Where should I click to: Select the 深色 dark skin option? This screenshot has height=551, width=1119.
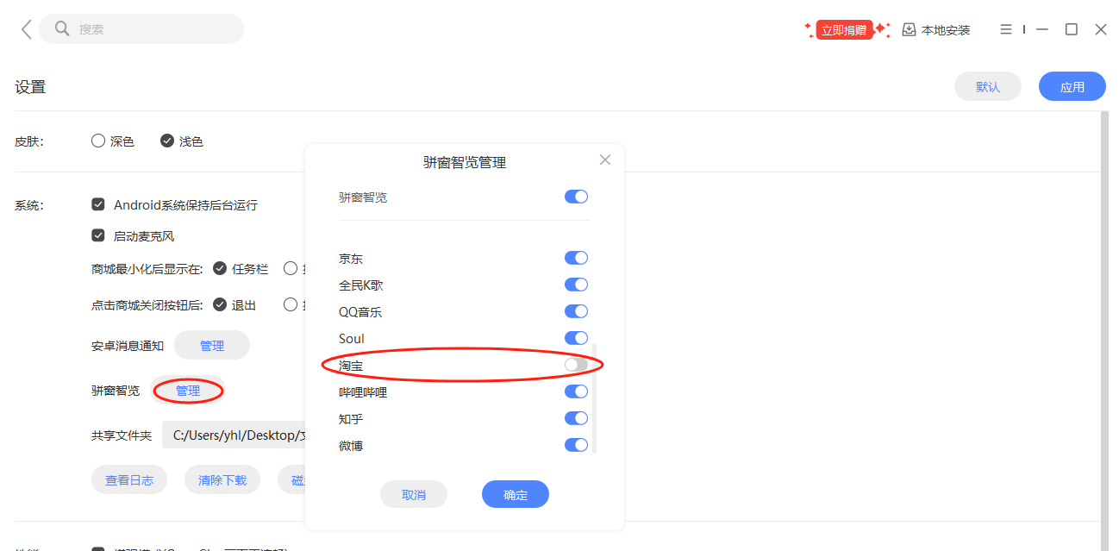(x=98, y=141)
